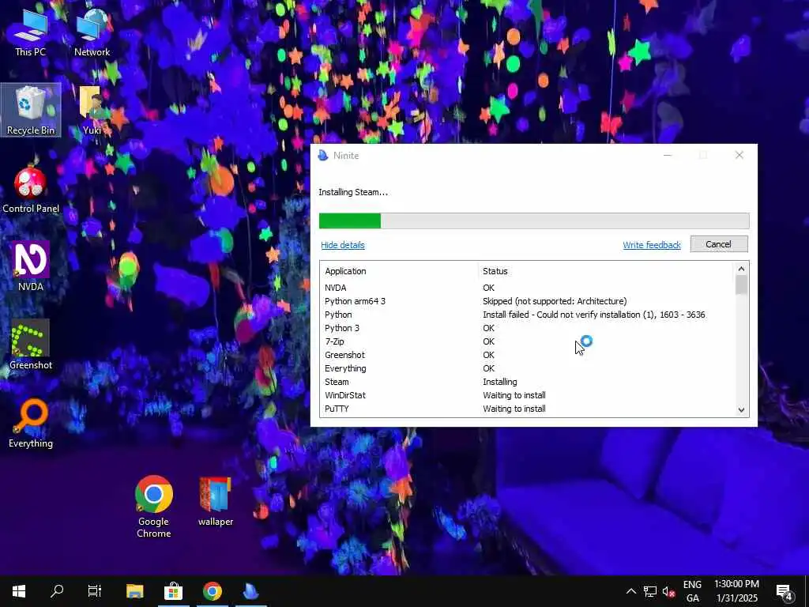This screenshot has height=607, width=809.
Task: Select the NVDA row in the list
Action: click(x=527, y=288)
